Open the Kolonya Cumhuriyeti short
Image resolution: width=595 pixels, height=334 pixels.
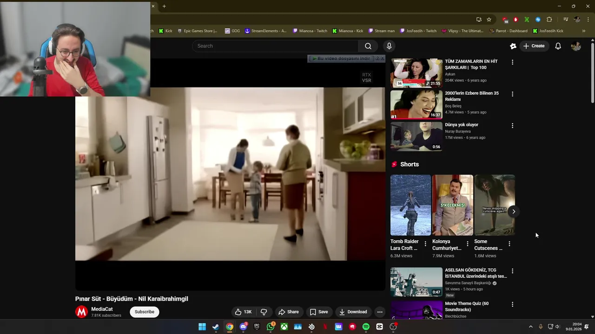tap(452, 205)
